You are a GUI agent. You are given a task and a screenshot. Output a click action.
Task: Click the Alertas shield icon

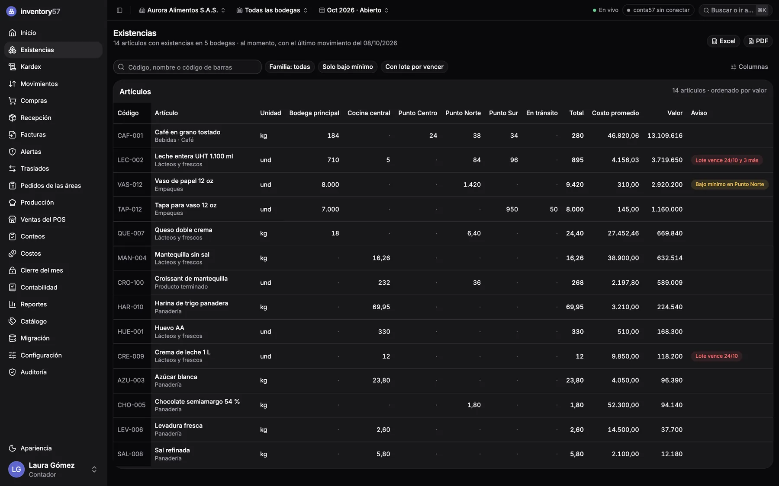[12, 152]
